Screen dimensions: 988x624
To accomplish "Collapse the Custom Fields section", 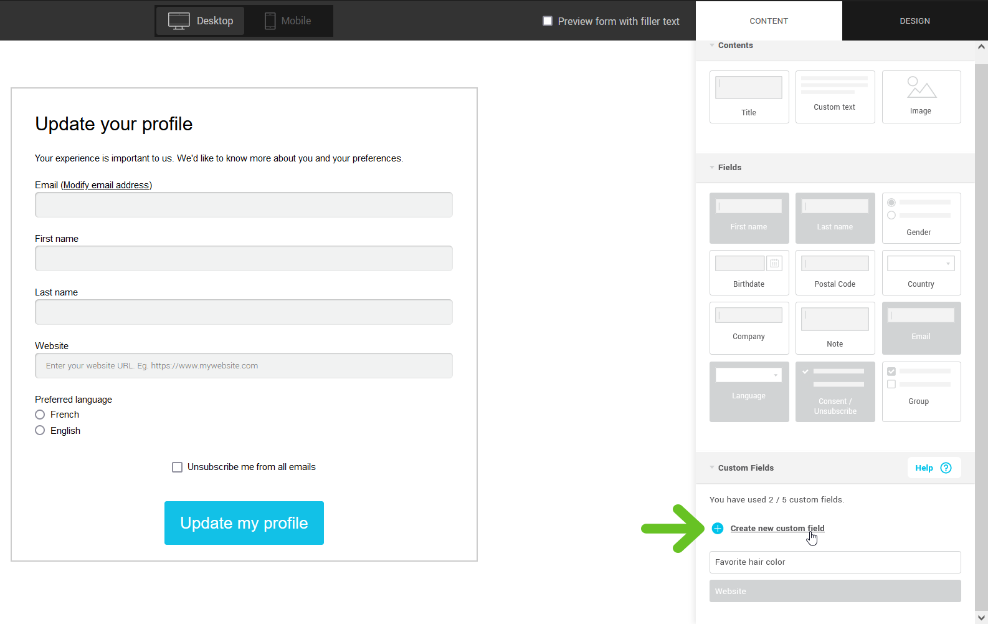I will [x=712, y=468].
